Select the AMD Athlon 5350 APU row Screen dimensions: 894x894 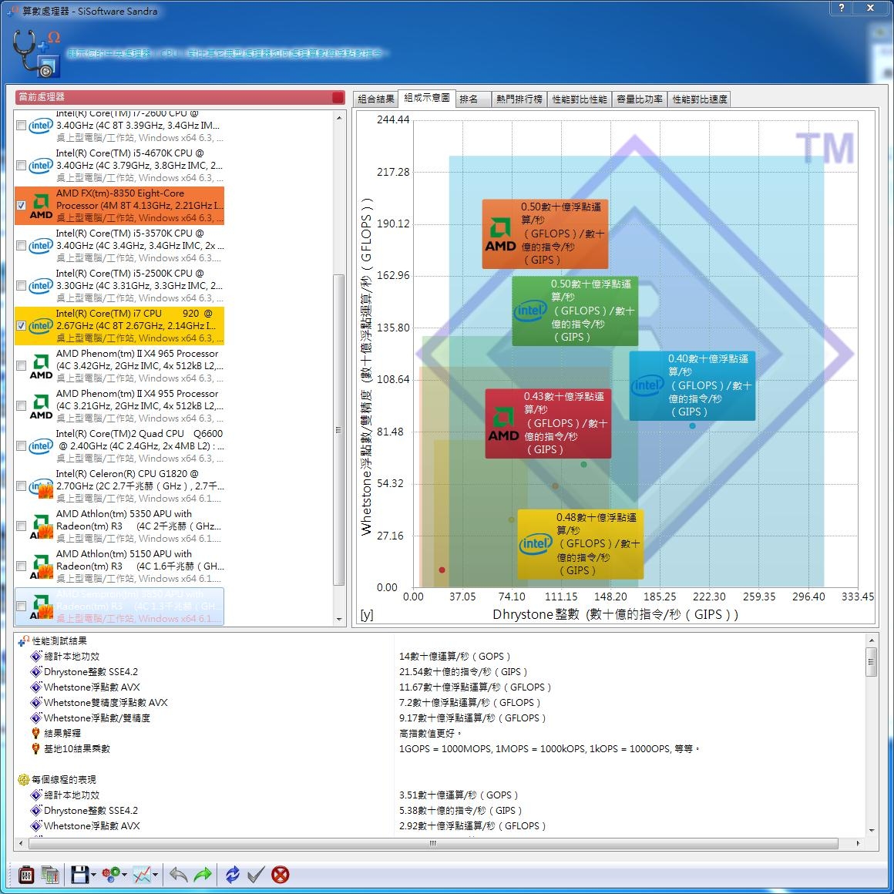click(x=119, y=526)
